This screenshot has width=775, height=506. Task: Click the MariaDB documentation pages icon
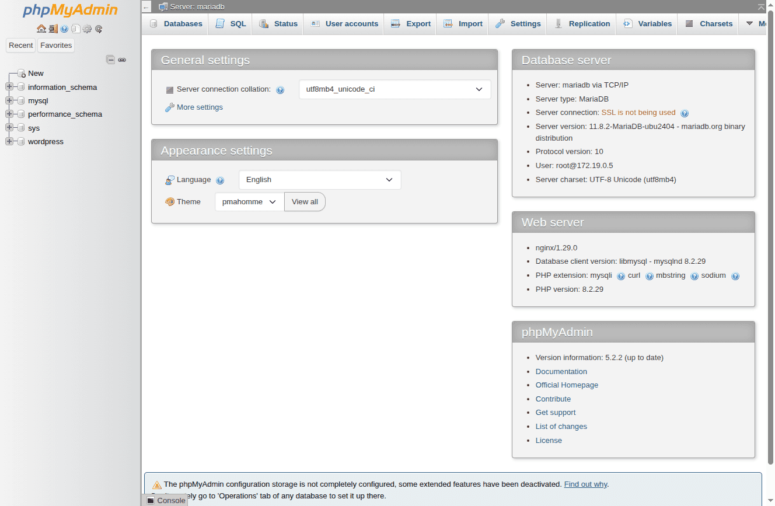coord(75,29)
